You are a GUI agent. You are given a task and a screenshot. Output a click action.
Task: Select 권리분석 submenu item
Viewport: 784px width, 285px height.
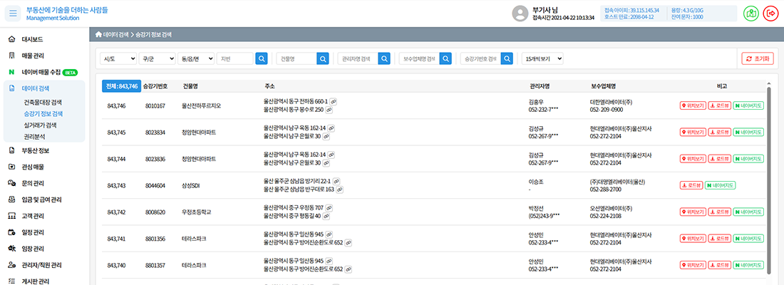tap(34, 135)
